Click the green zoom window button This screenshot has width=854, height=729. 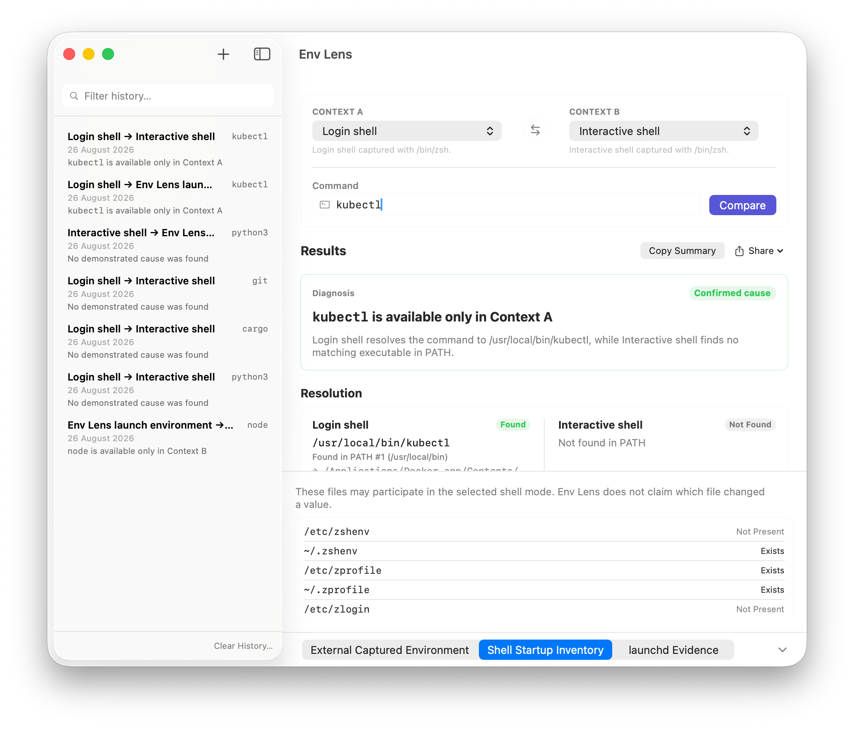(x=108, y=54)
